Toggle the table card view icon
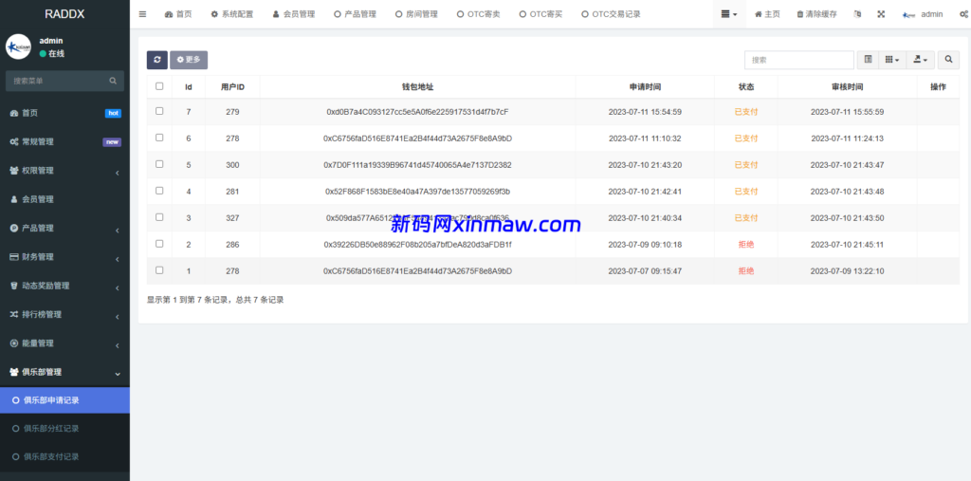 click(869, 60)
